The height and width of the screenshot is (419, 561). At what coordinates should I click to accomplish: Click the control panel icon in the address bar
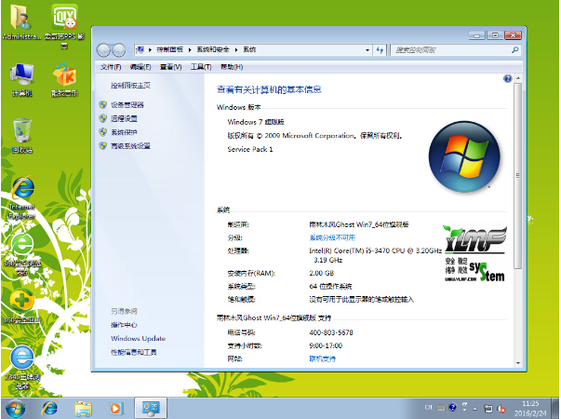pos(140,49)
